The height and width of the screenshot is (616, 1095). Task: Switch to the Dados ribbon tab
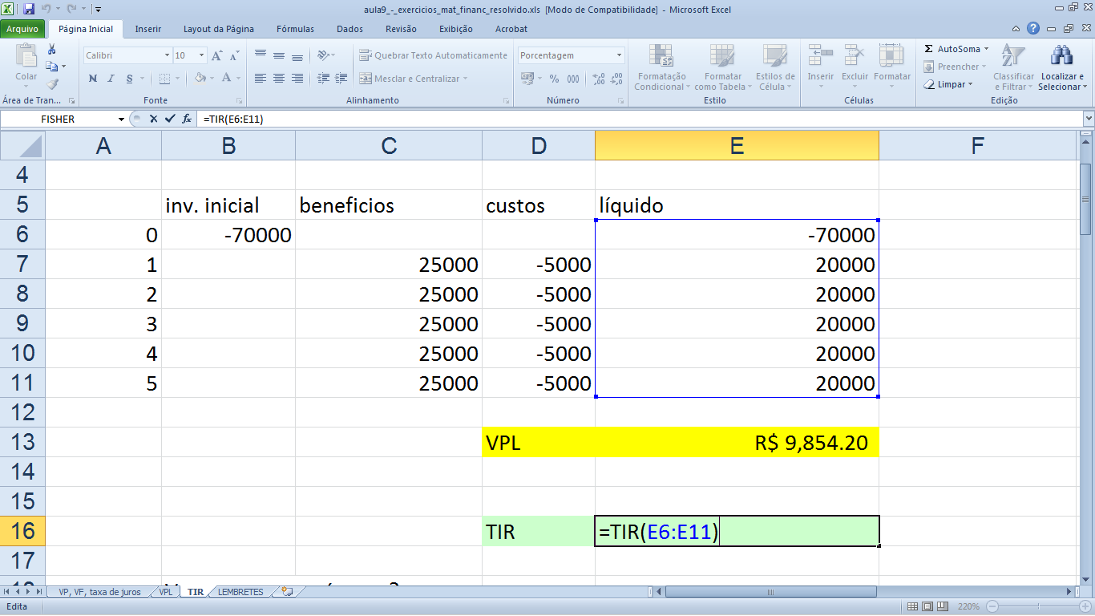350,29
